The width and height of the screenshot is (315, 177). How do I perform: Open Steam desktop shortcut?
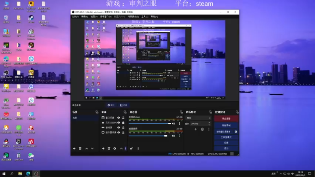click(x=31, y=19)
